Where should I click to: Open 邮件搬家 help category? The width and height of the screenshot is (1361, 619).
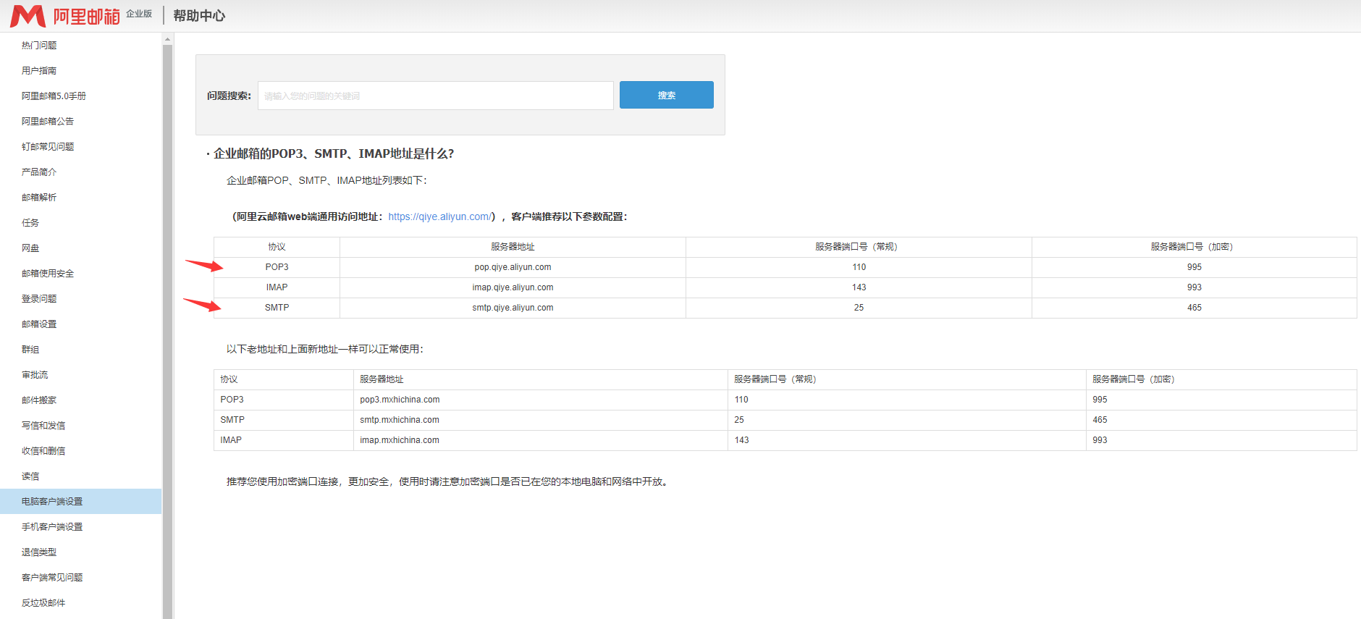[39, 400]
